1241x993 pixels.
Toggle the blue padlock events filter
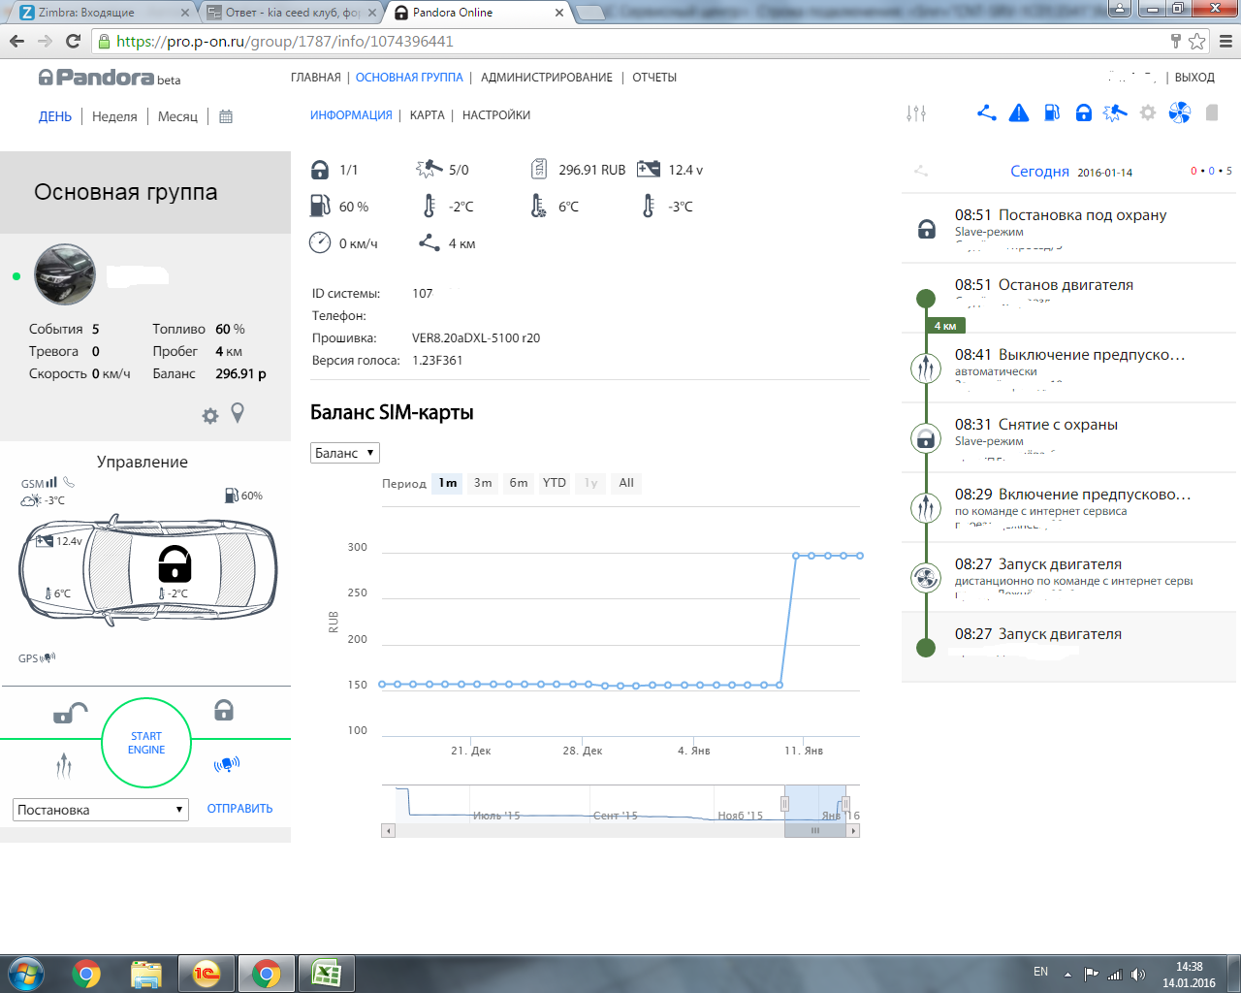[1084, 113]
